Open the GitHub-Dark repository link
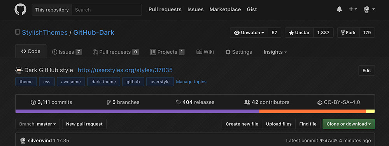389x146 pixels. (94, 33)
